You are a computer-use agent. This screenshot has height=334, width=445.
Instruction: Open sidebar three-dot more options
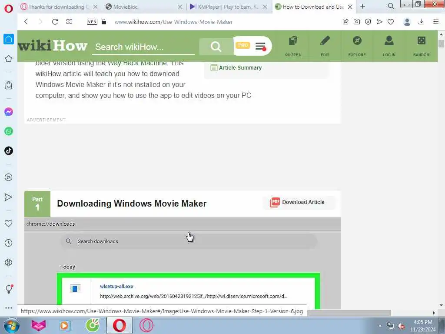click(x=9, y=308)
